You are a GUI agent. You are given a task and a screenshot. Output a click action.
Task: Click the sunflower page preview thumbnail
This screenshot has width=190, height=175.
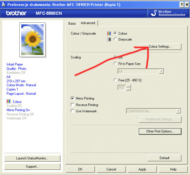pos(32,40)
